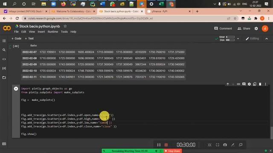
Task: Open the code snippets panel
Action: click(x=4, y=59)
